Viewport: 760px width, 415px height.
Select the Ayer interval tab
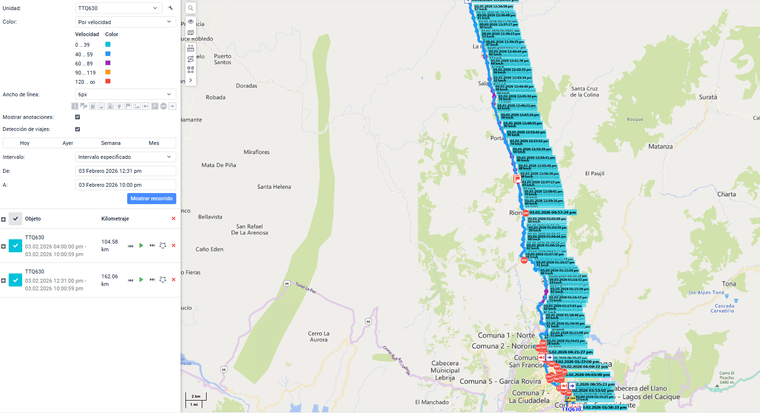(x=68, y=143)
